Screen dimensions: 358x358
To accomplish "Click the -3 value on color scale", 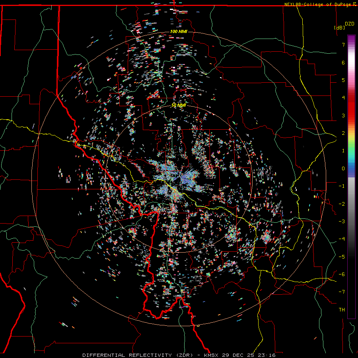I will coord(342,221).
